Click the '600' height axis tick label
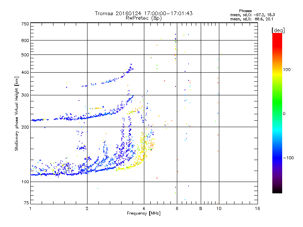This screenshot has width=303, height=227. pos(25,40)
